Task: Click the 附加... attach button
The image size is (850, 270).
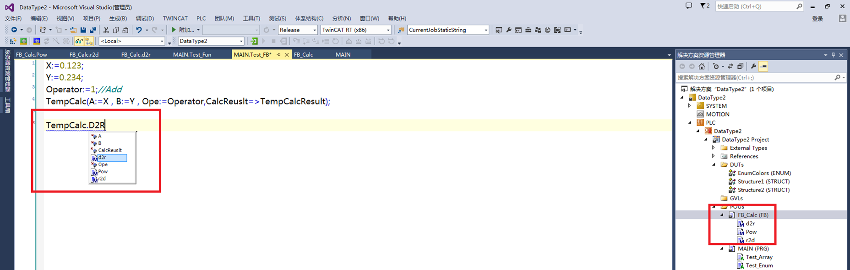Action: [x=185, y=30]
